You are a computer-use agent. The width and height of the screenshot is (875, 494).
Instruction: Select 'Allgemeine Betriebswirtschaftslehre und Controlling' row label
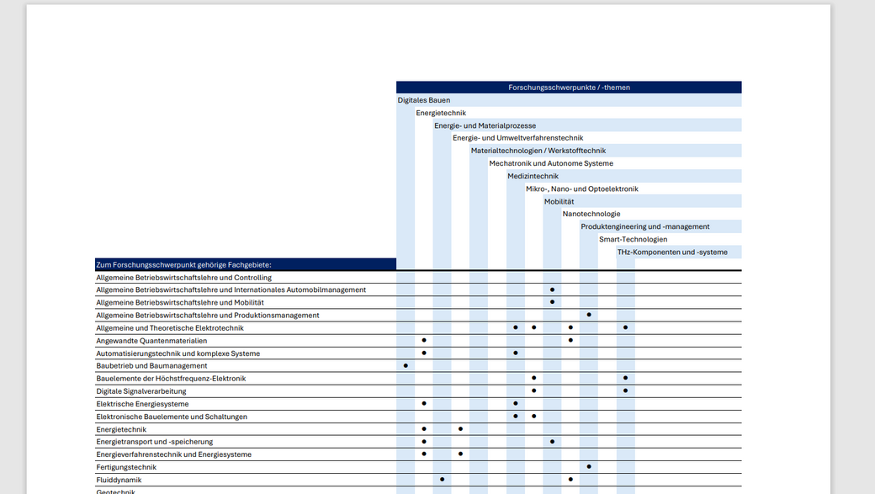[183, 278]
